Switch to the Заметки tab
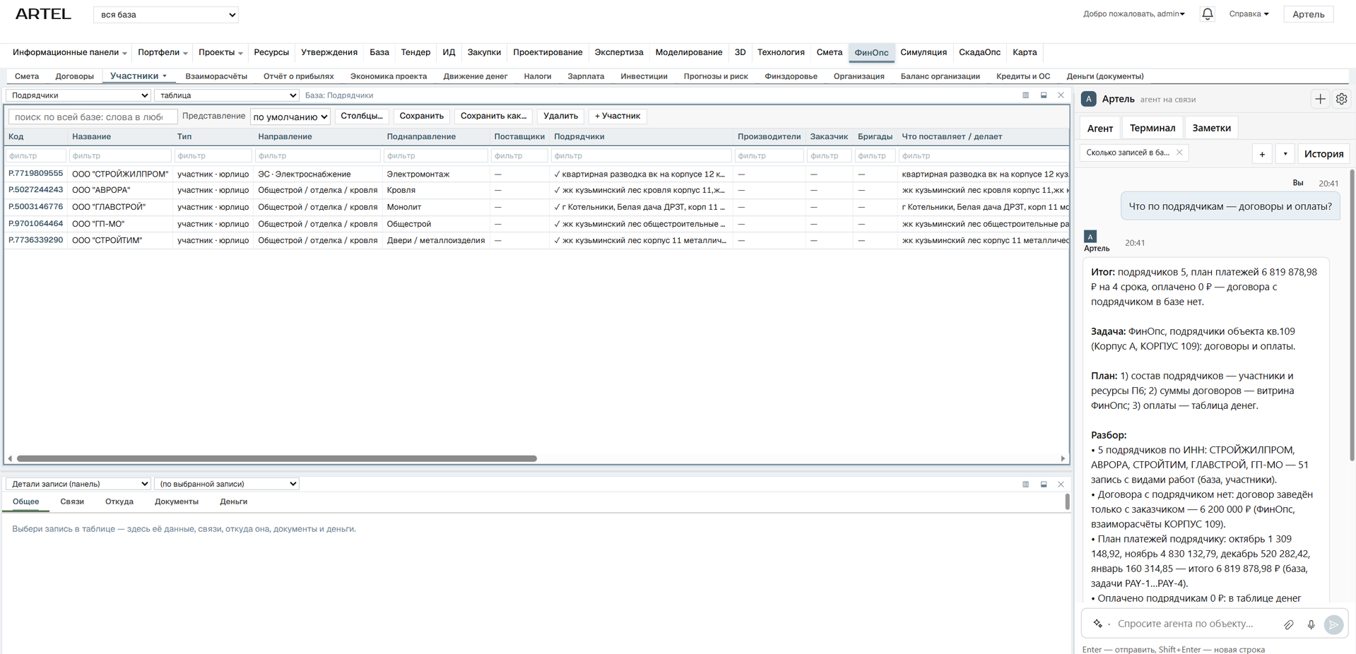The image size is (1356, 654). pos(1211,128)
